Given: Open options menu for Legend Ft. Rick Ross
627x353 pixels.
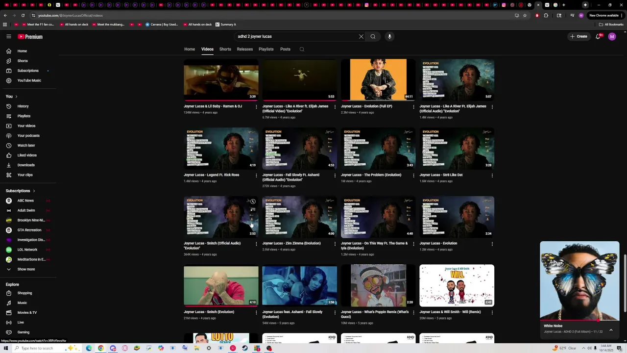Looking at the screenshot, I should point(256,175).
